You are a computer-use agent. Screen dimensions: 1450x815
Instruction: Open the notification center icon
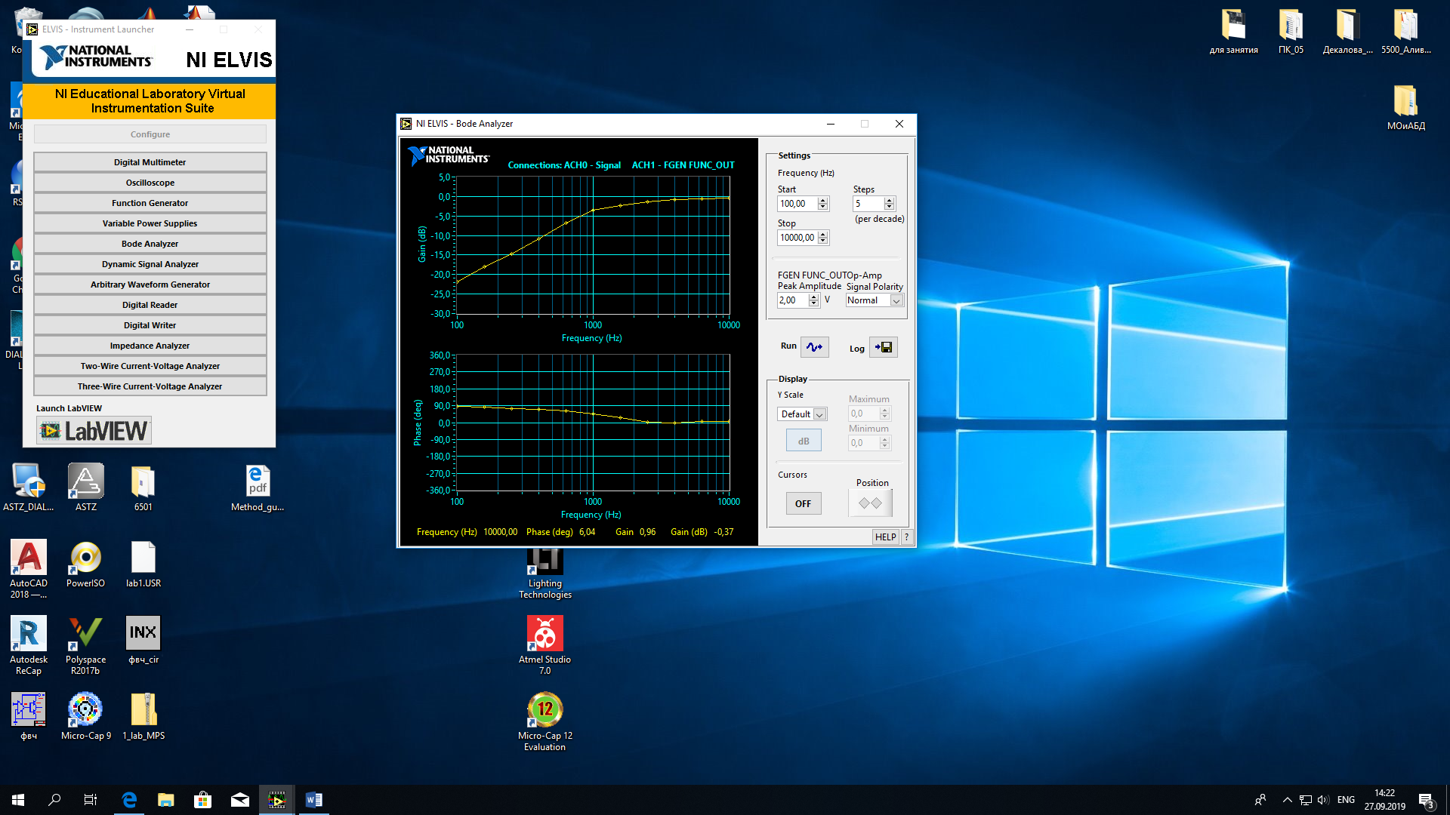pos(1426,801)
